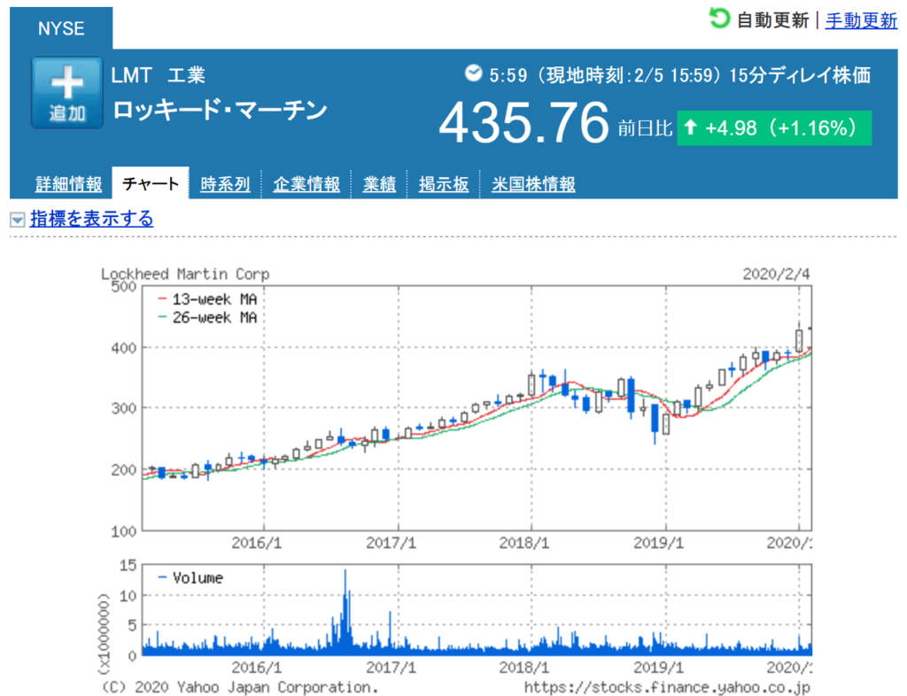
Task: Click the ロッキード・マーチン company name
Action: [220, 110]
